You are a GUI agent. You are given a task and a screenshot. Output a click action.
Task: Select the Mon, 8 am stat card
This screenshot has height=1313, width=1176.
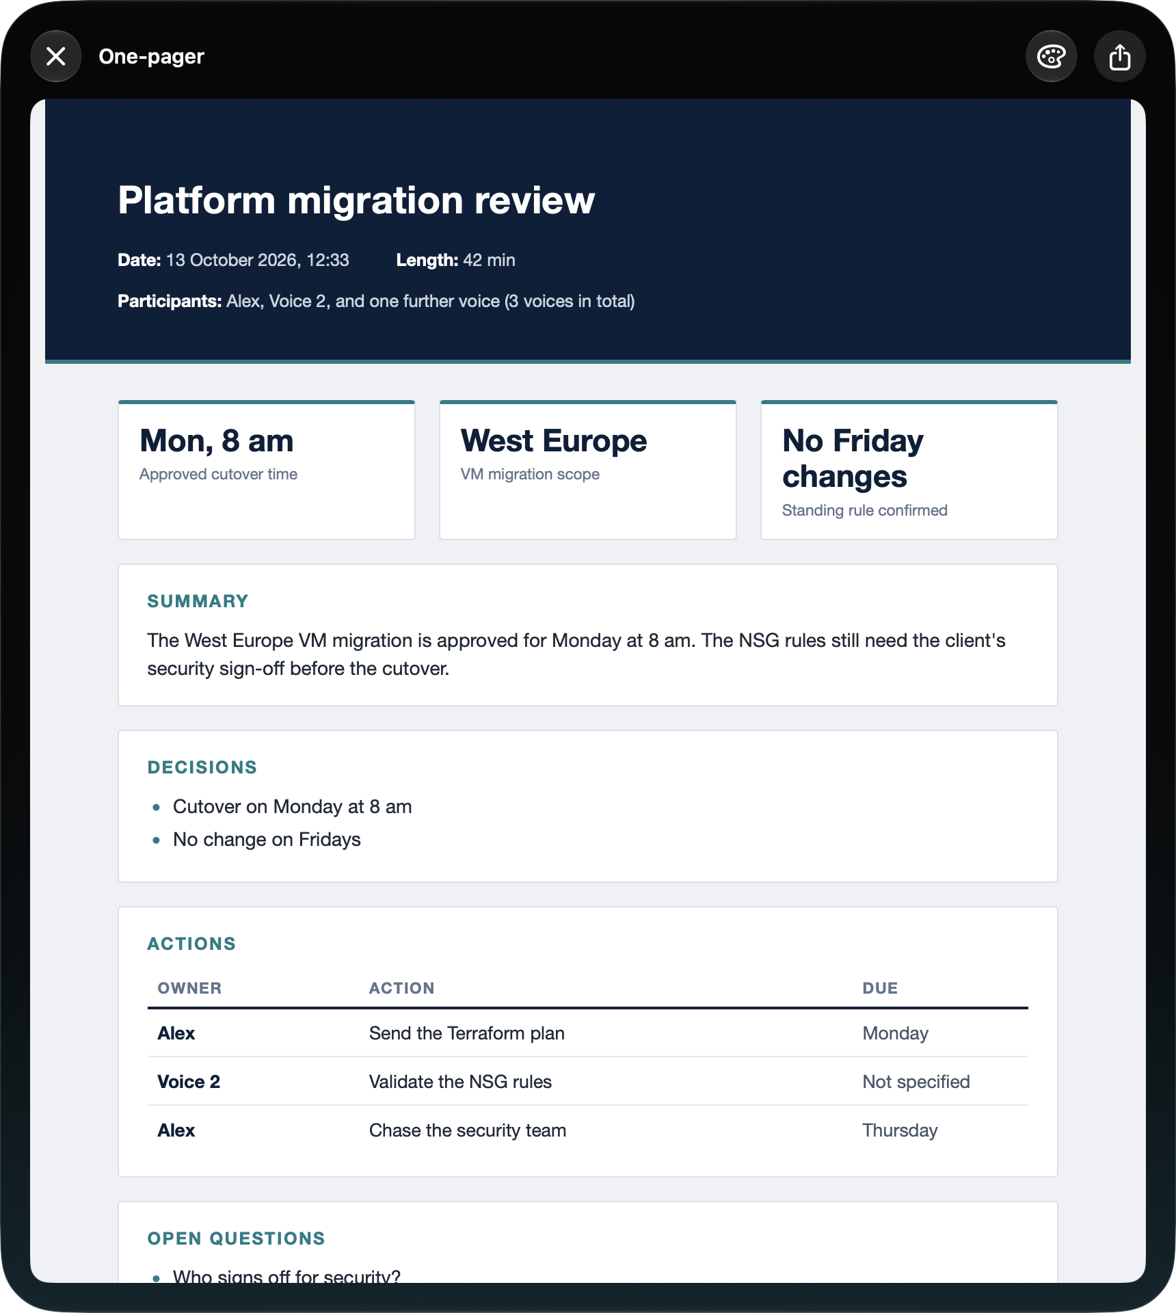[267, 470]
